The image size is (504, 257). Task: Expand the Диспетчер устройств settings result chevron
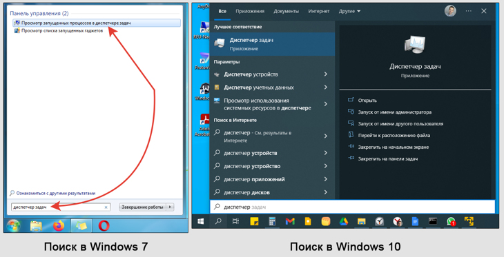tap(326, 74)
